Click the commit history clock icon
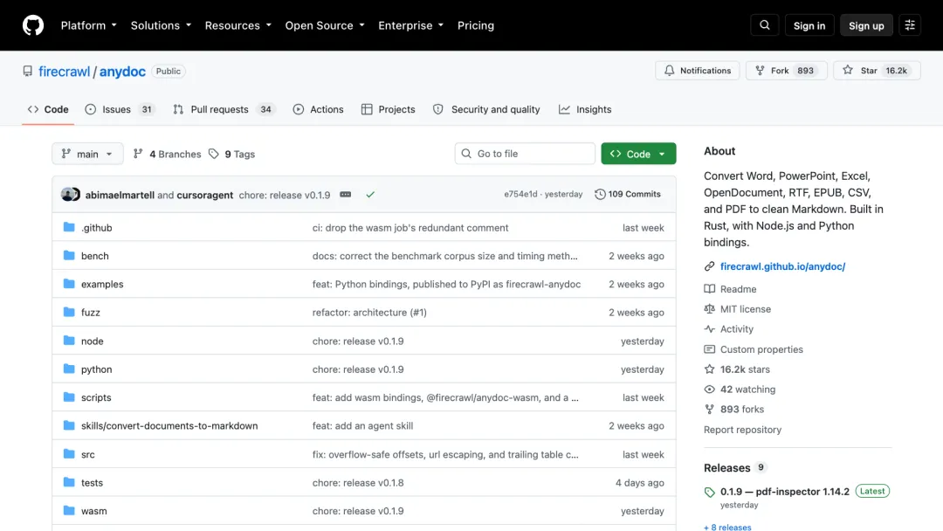 pyautogui.click(x=600, y=194)
